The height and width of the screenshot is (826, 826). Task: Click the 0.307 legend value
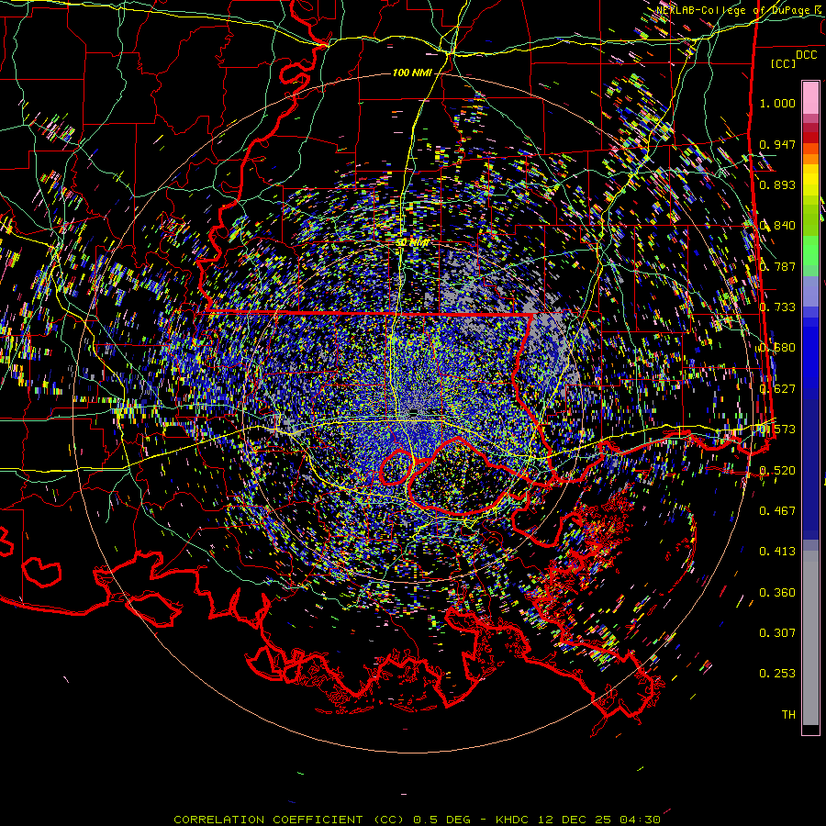point(777,633)
